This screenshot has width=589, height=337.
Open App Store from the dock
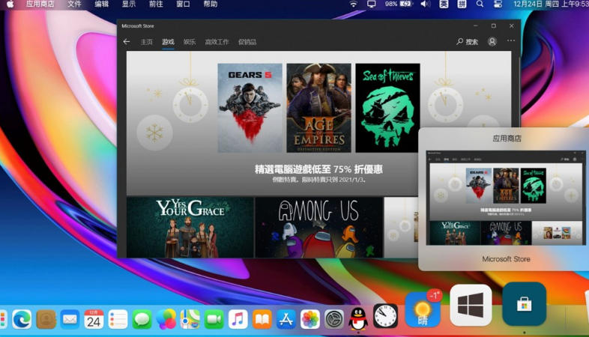click(286, 319)
